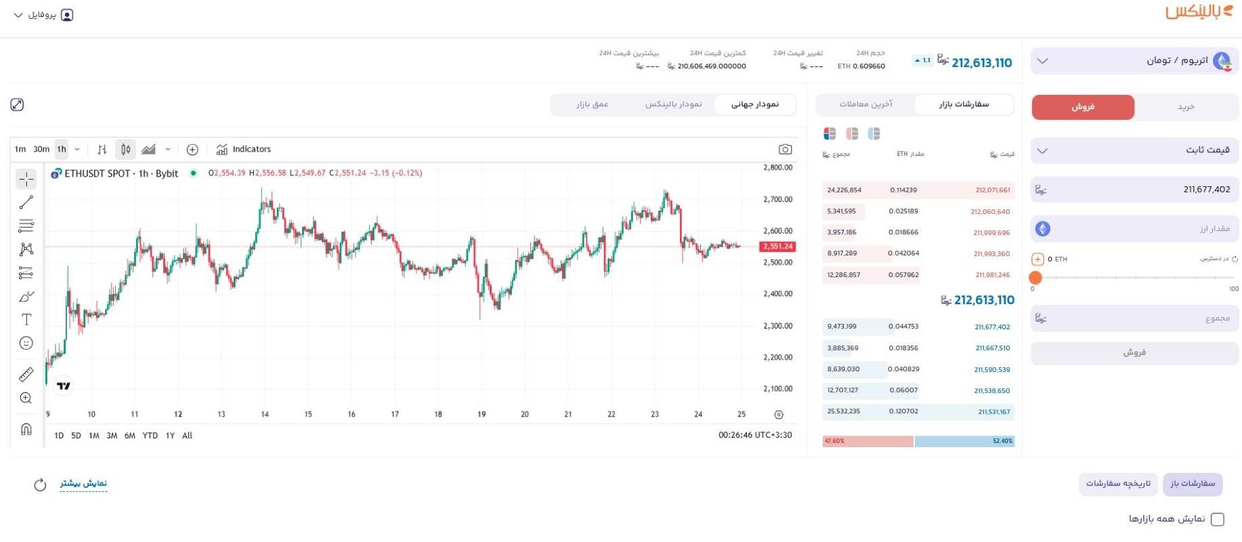
Task: Select the trend line drawing tool
Action: point(26,202)
